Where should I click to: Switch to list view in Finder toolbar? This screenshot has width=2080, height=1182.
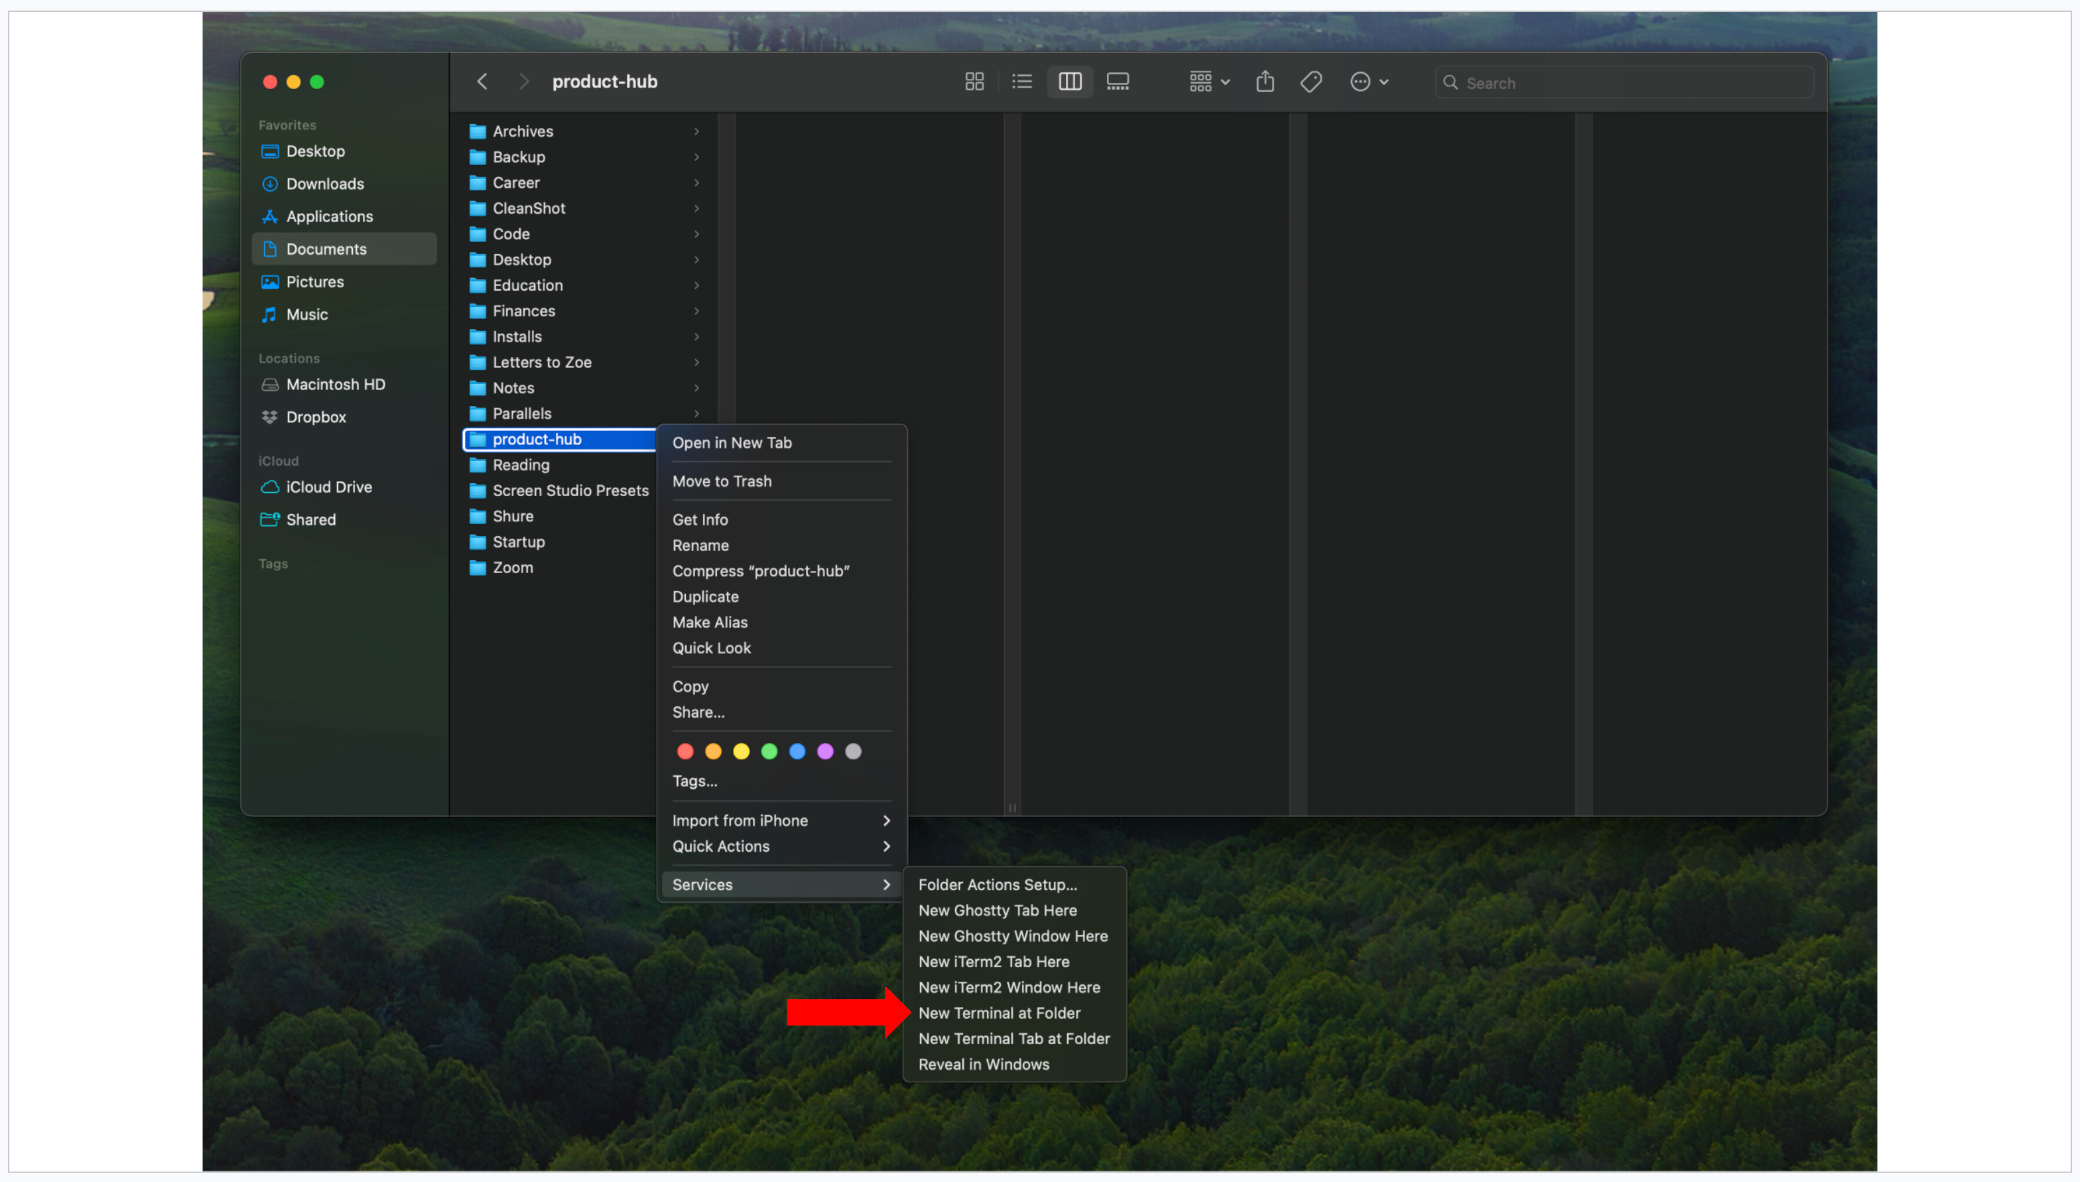[x=1021, y=82]
